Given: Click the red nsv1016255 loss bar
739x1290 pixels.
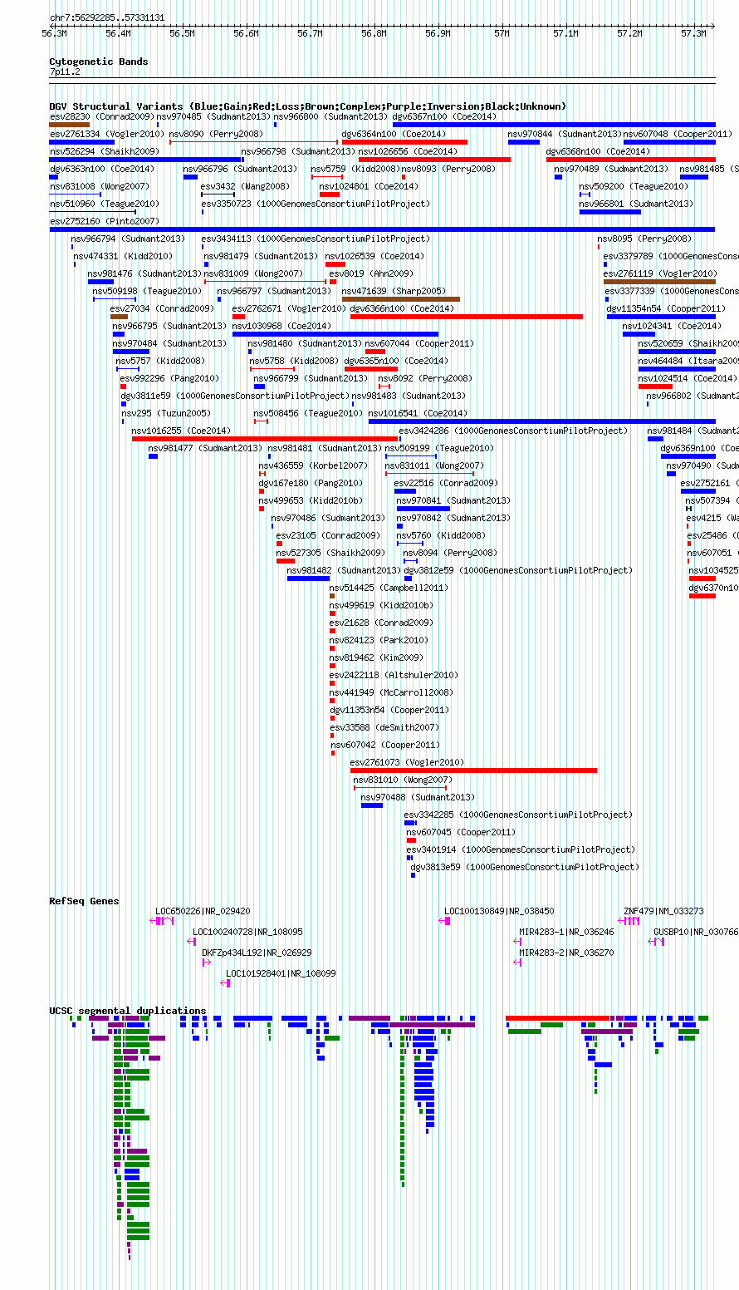Looking at the screenshot, I should tap(265, 439).
